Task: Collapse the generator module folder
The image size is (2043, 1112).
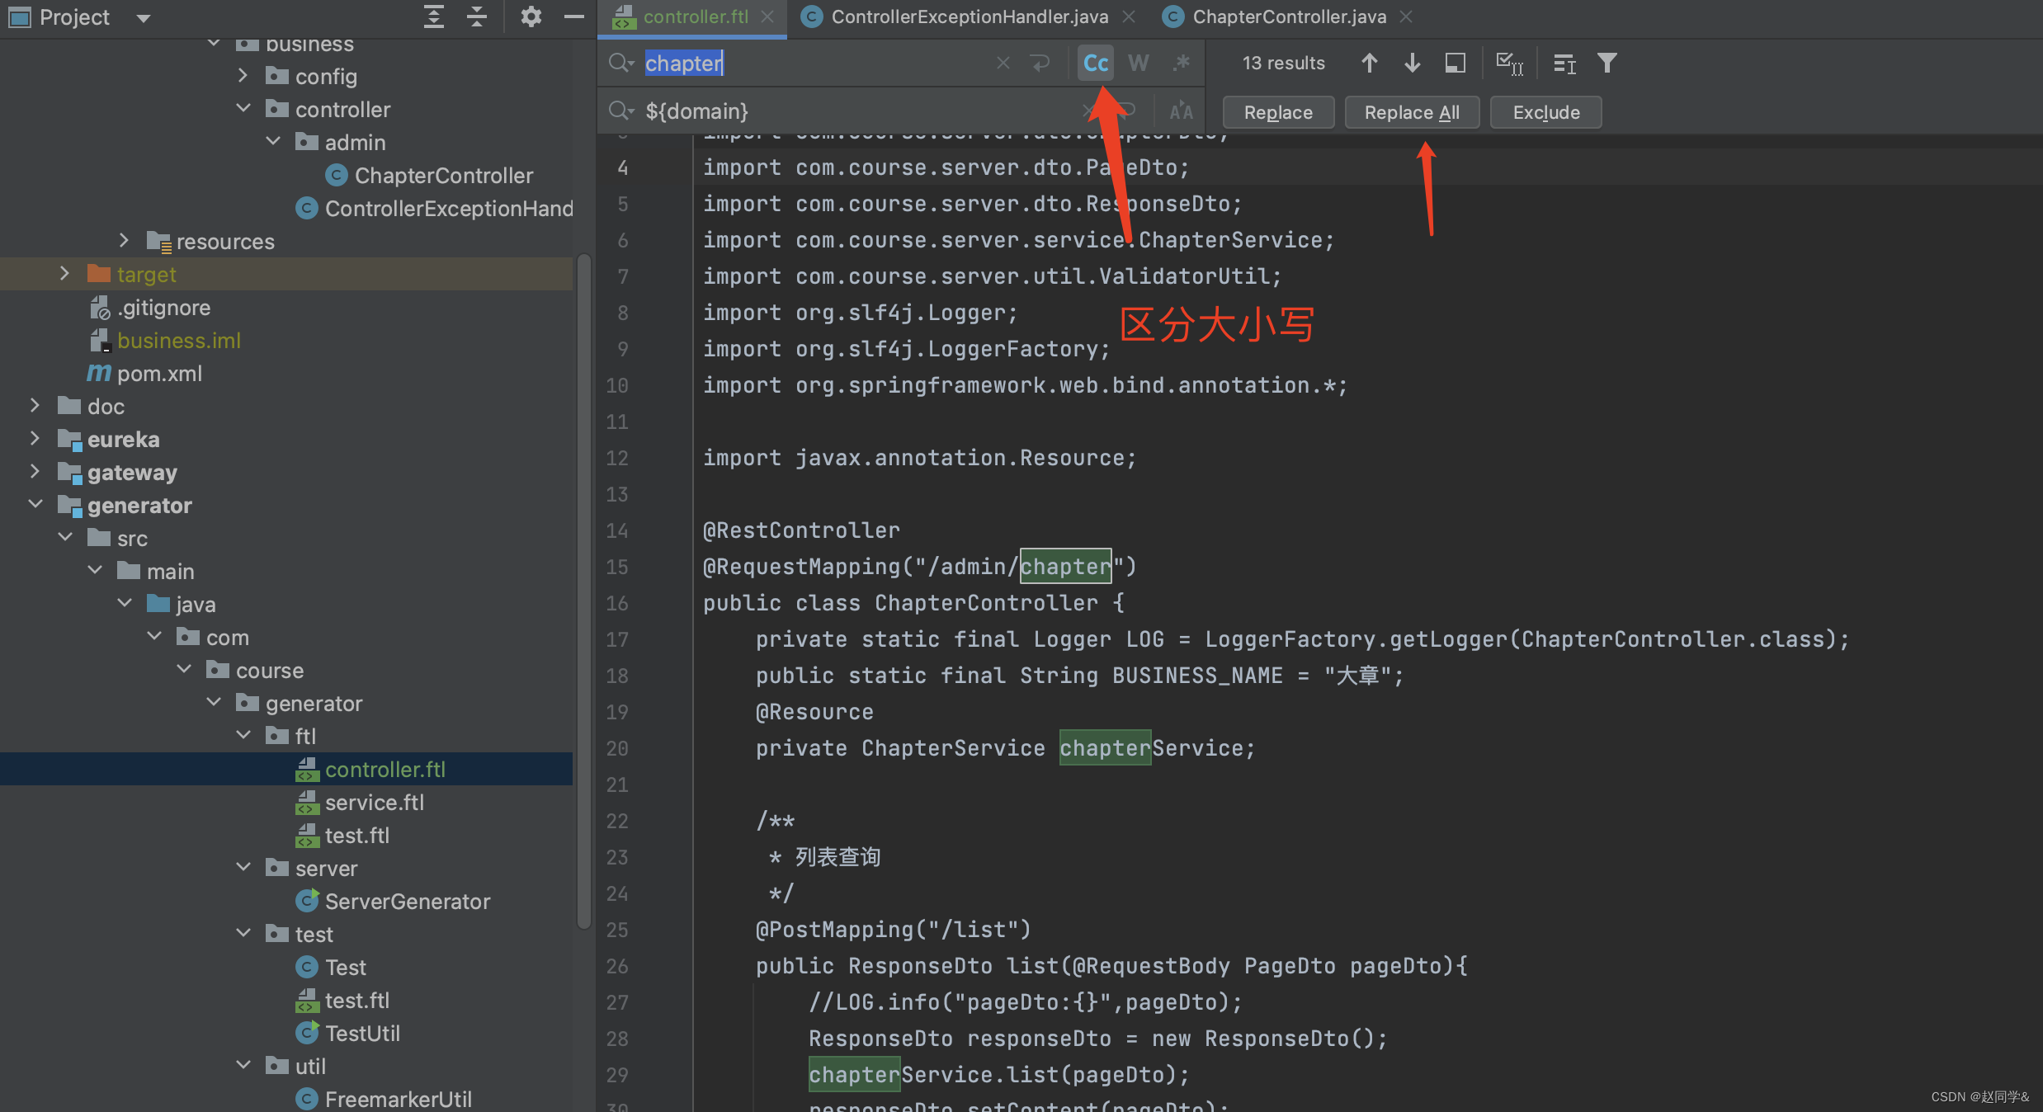Action: point(35,504)
